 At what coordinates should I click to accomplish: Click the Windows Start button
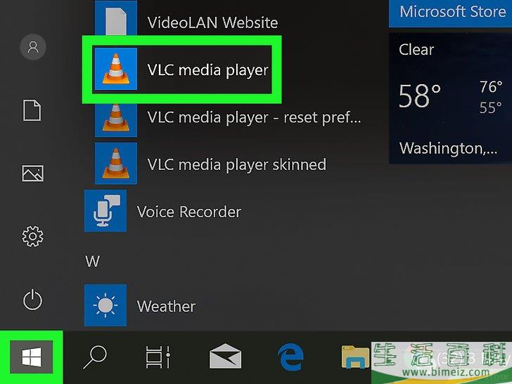pos(30,359)
